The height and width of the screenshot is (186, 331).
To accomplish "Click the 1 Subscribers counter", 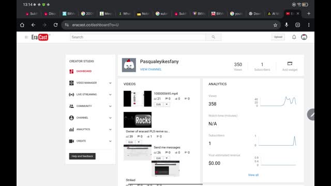I will click(x=262, y=67).
